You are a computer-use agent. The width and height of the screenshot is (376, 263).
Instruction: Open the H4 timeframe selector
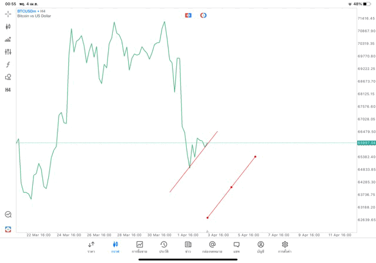pos(8,90)
